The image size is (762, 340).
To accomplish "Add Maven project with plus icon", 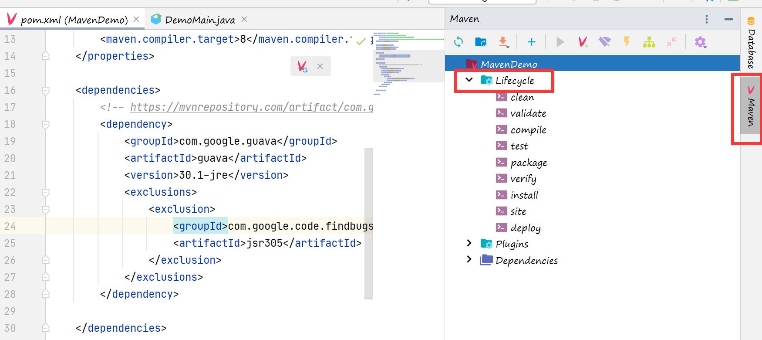I will coord(531,42).
